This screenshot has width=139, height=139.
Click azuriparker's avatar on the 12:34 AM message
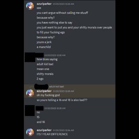click(30, 6)
